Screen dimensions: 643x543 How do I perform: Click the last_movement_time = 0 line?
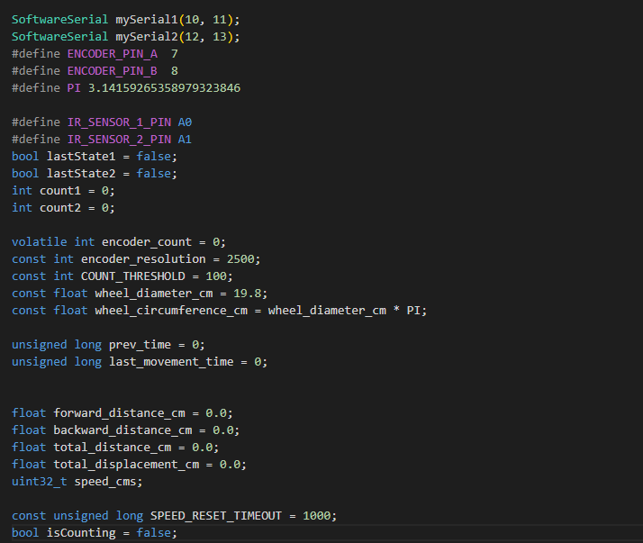point(140,362)
